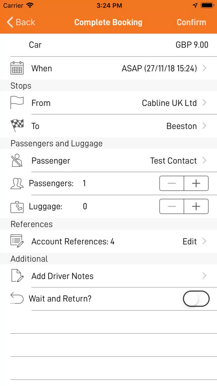Viewport: 217px width, 386px height.
Task: Increase Luggage count with plus
Action: click(196, 207)
